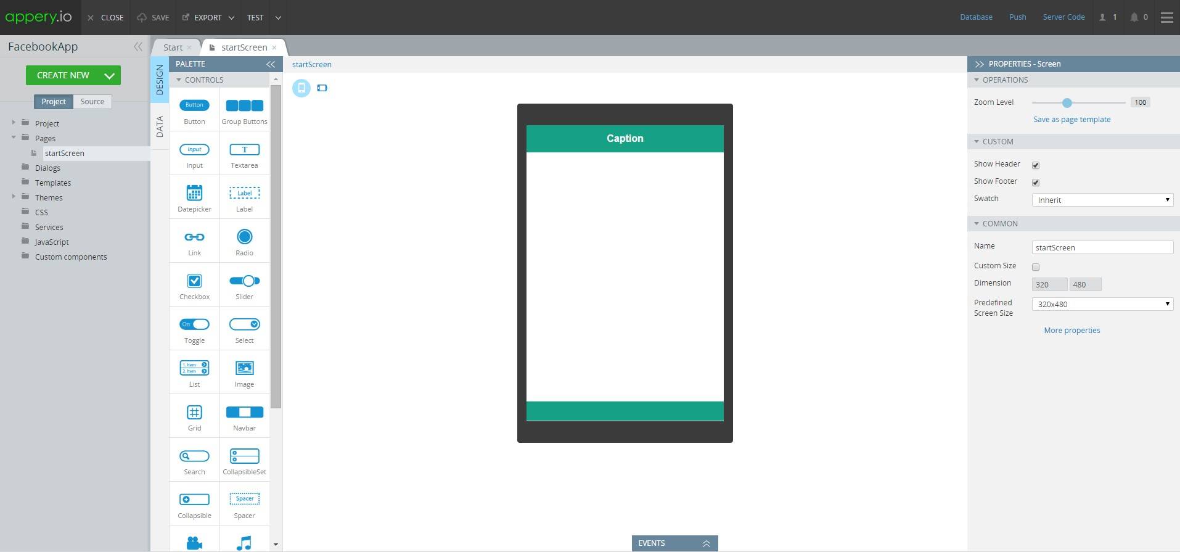Click the More properties link
Image resolution: width=1180 pixels, height=552 pixels.
point(1071,331)
